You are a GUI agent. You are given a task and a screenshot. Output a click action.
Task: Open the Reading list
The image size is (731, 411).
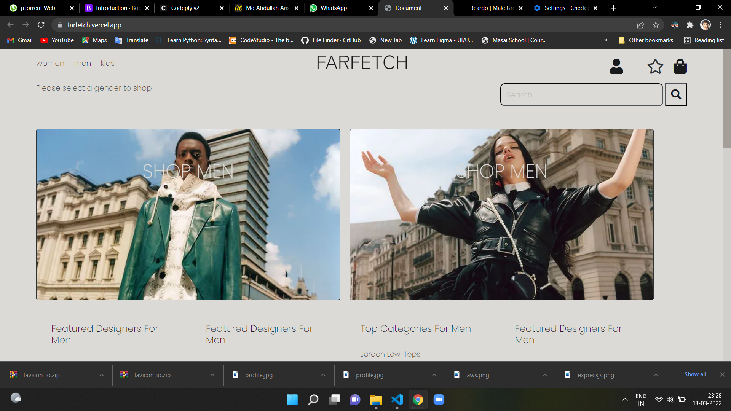[x=704, y=40]
